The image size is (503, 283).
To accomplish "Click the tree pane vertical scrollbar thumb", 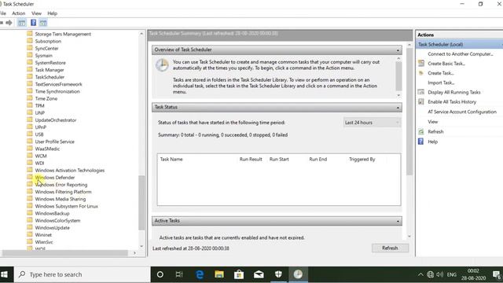I will coord(141,203).
